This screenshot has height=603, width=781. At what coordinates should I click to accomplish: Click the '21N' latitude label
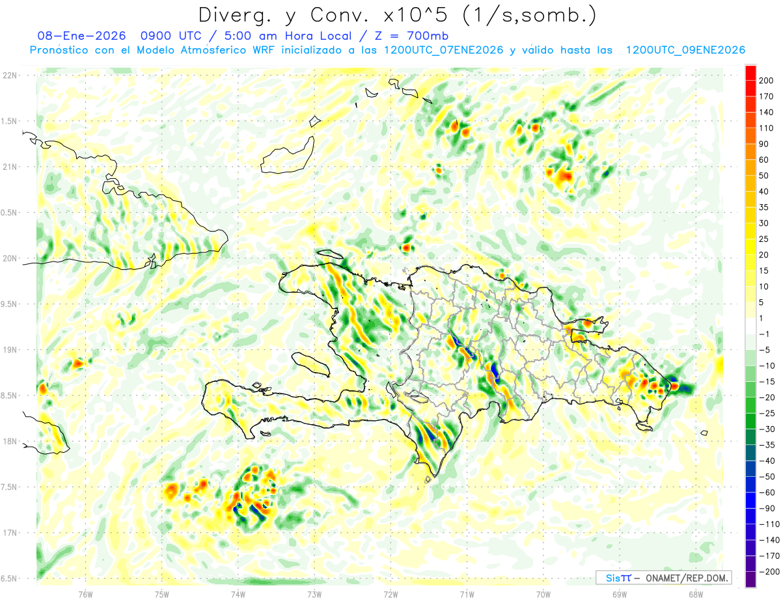(10, 167)
